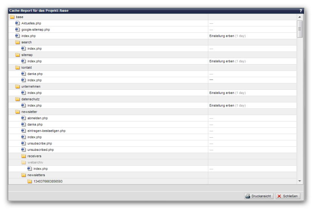
Task: Select the newsletters folder label
Action: tap(36, 175)
